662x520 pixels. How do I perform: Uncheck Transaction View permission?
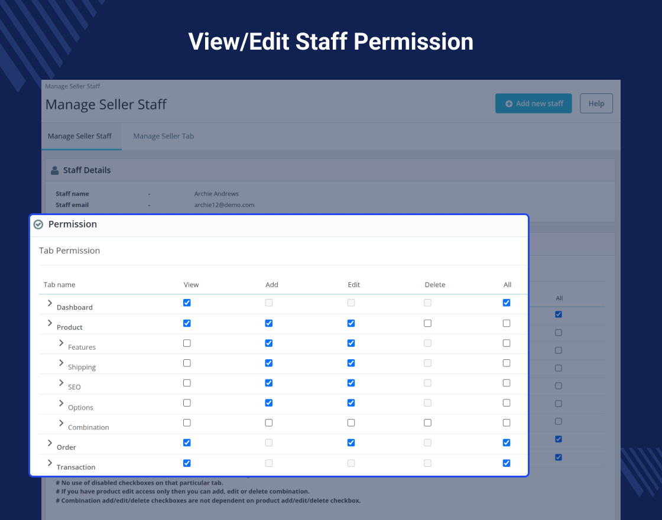tap(187, 463)
